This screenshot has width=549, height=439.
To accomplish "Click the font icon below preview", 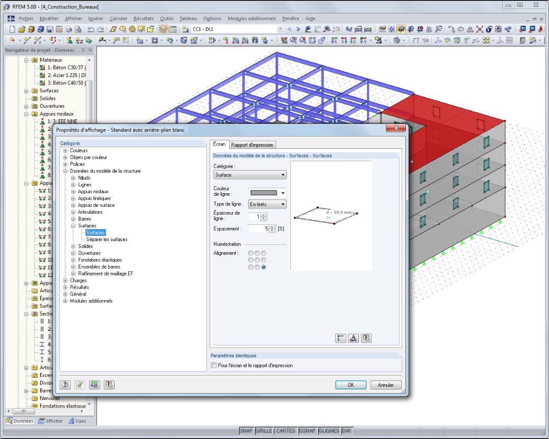I will (353, 338).
